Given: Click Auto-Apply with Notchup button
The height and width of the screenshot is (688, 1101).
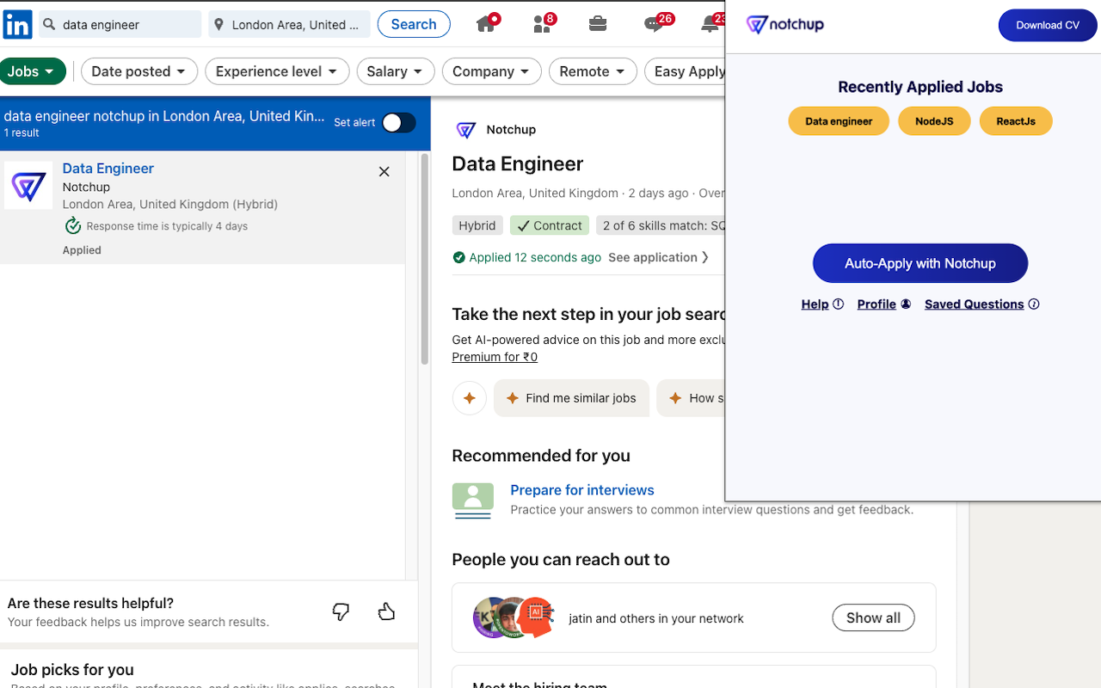Looking at the screenshot, I should pyautogui.click(x=920, y=263).
